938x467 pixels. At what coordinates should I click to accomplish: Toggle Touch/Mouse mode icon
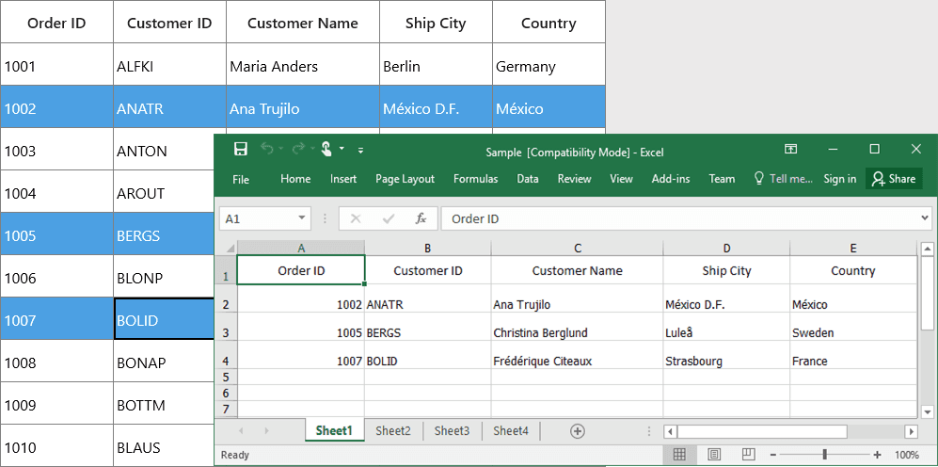point(326,149)
